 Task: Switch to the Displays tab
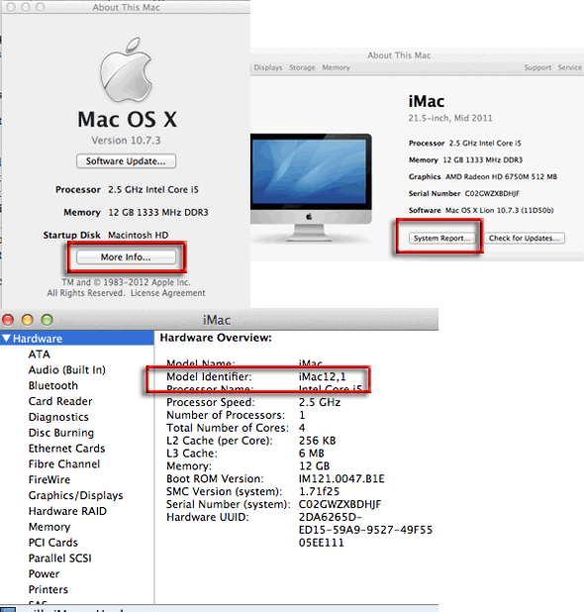[x=268, y=67]
